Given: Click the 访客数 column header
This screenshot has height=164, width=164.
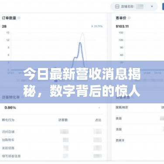Looking at the screenshot, I should pyautogui.click(x=63, y=120).
